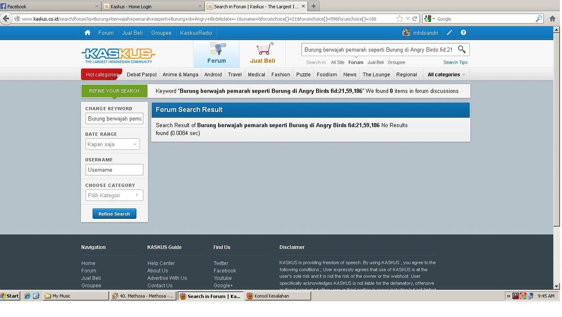Open the Search Tips link
Screen dimensions: 562x317
(x=455, y=62)
